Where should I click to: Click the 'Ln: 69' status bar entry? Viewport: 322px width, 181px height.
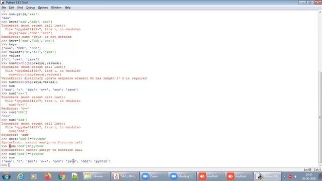click(307, 170)
